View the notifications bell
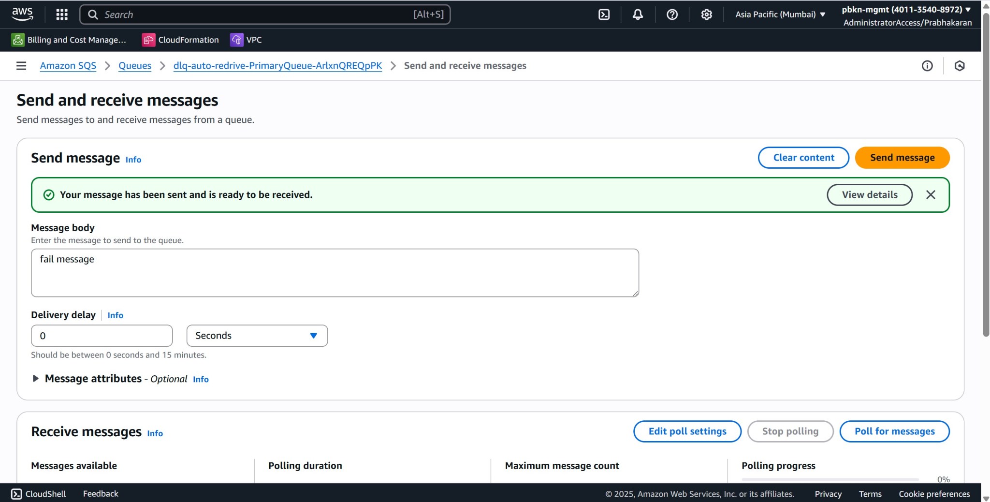 click(x=637, y=14)
